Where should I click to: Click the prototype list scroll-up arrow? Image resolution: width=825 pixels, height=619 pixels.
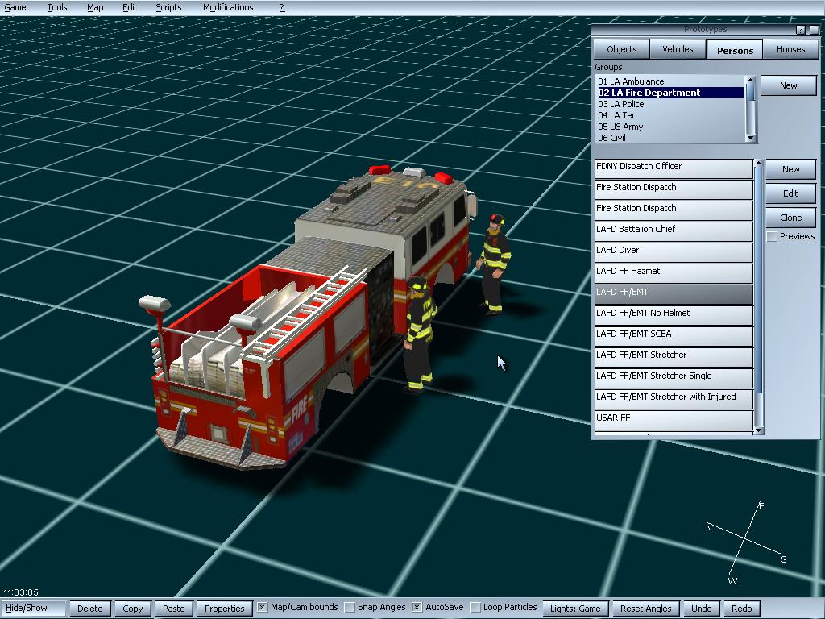pos(759,163)
